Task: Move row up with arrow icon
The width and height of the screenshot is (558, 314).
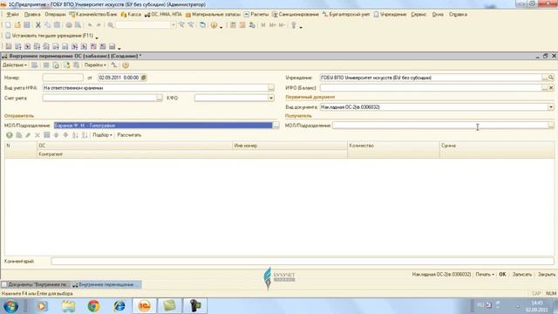Action: pyautogui.click(x=56, y=135)
